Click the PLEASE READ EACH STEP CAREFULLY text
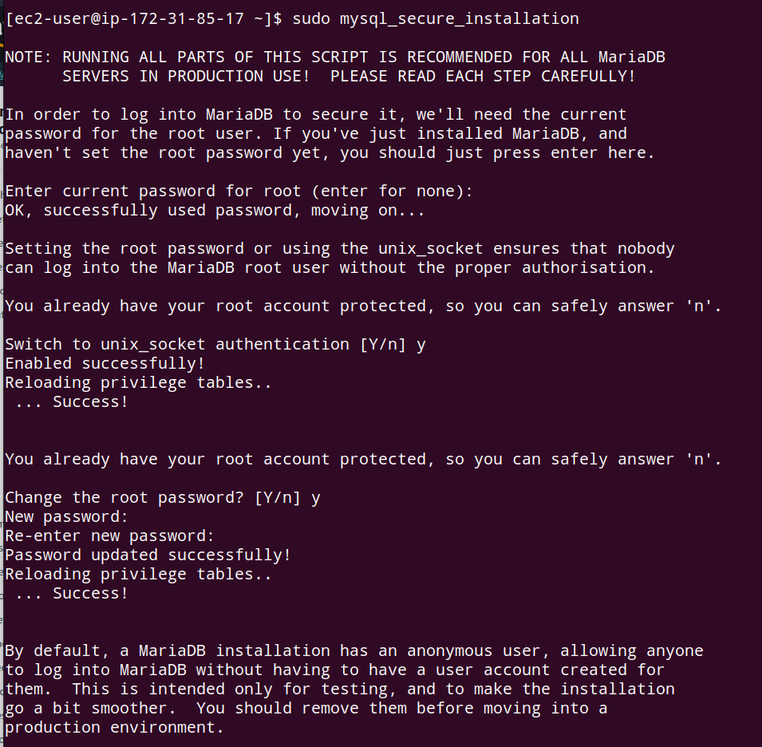The height and width of the screenshot is (747, 762). (483, 77)
